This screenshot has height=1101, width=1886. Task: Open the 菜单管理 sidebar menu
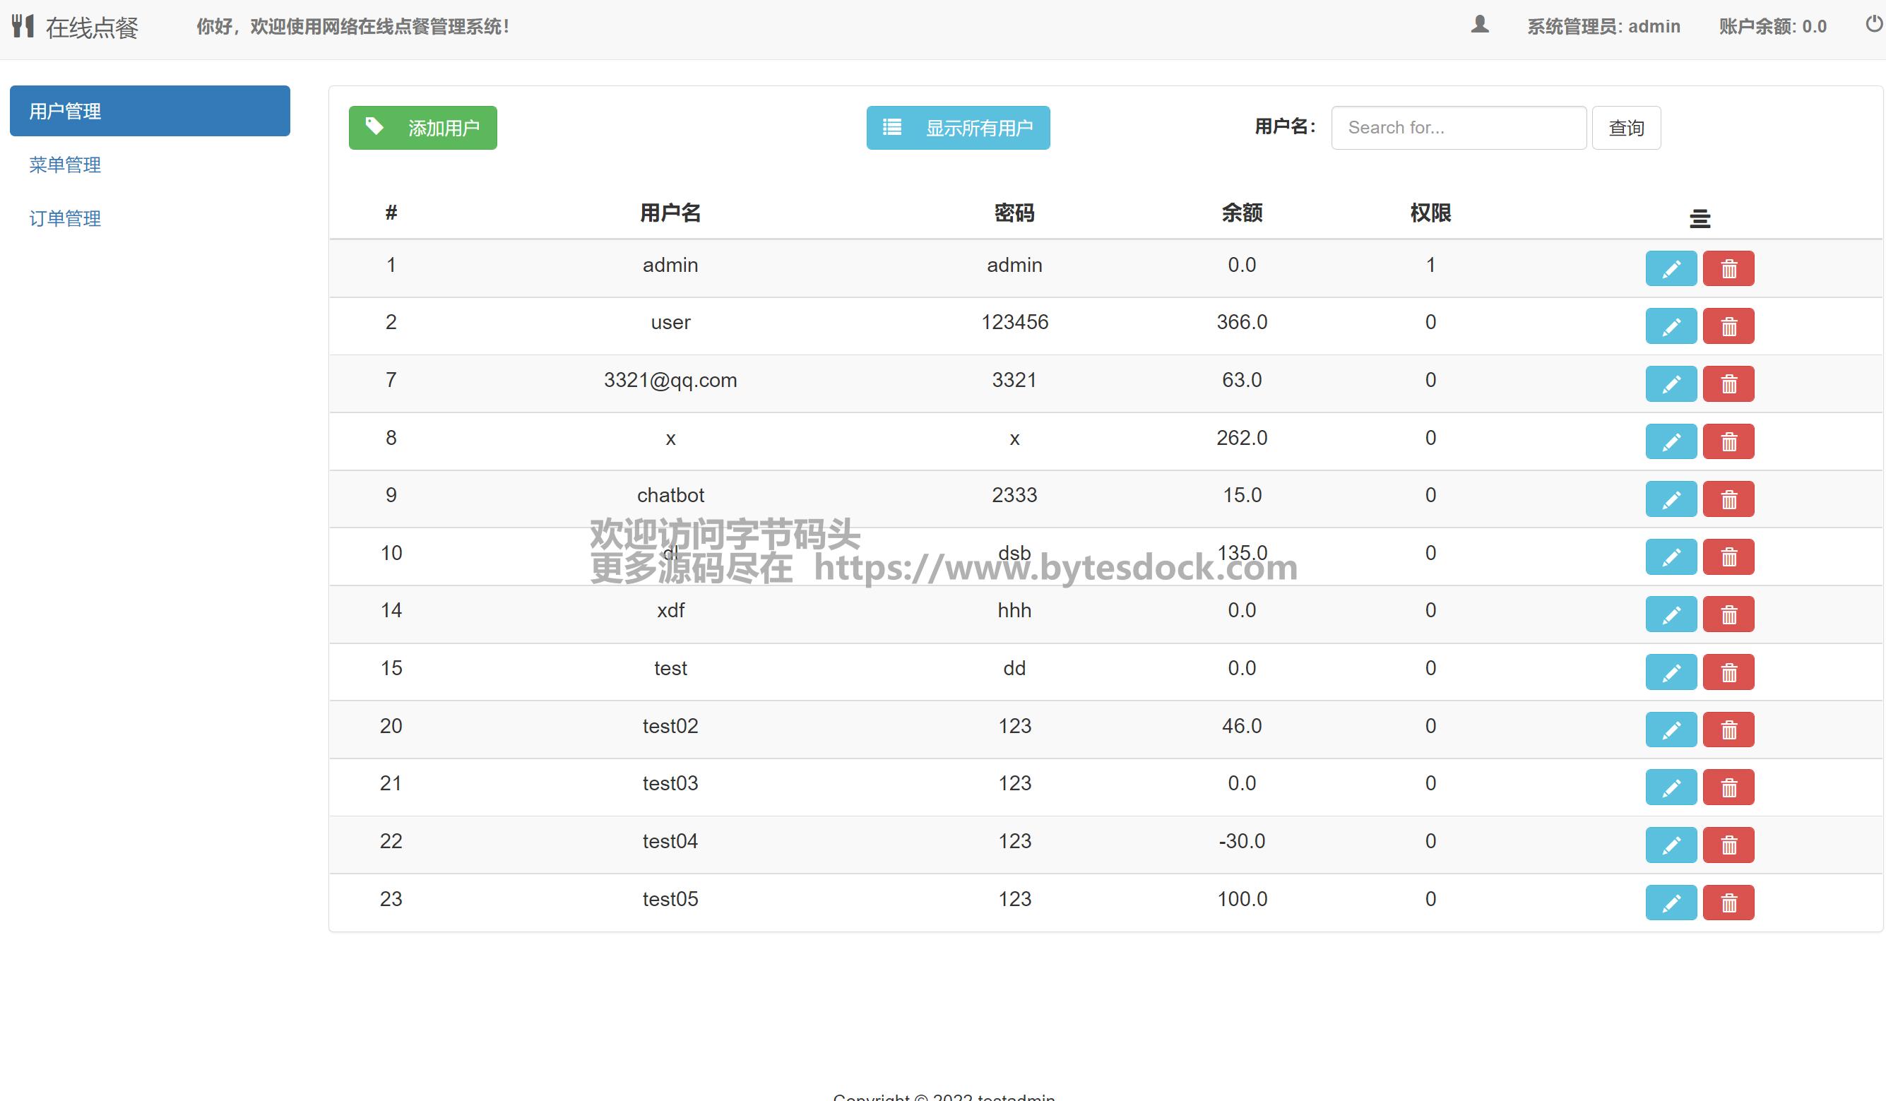click(x=65, y=165)
